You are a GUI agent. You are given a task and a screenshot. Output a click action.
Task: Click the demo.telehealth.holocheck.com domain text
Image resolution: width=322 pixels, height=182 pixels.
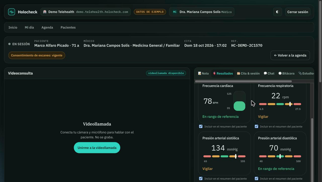[x=102, y=12]
